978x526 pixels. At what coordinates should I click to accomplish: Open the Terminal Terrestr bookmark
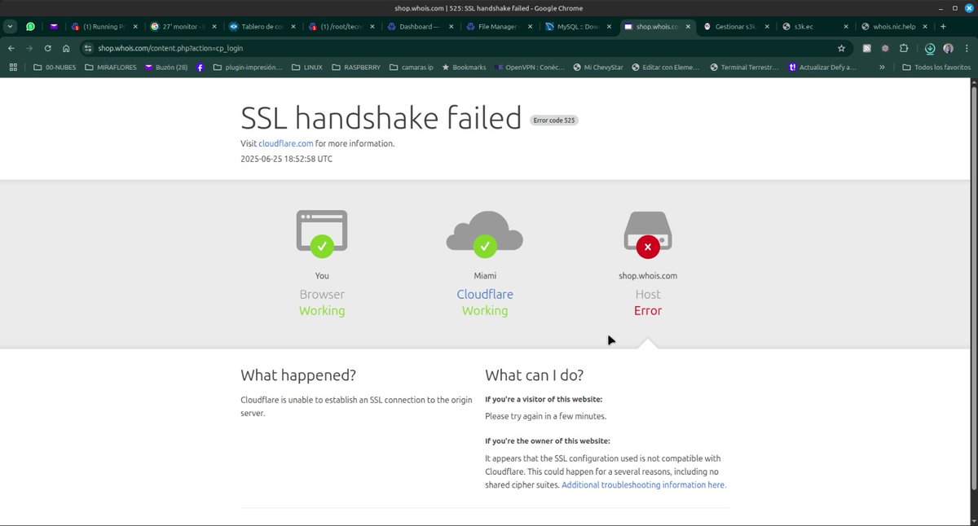pyautogui.click(x=743, y=68)
